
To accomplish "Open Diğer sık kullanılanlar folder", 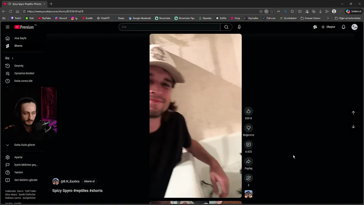I will 348,18.
